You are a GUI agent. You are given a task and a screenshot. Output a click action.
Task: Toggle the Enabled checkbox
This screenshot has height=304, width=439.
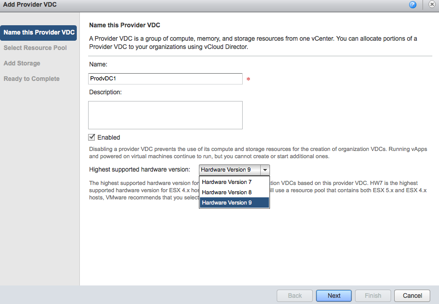coord(92,137)
